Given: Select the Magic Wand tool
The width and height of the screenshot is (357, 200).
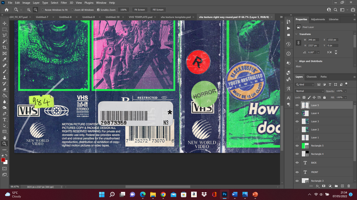Looking at the screenshot, I should click(5, 41).
